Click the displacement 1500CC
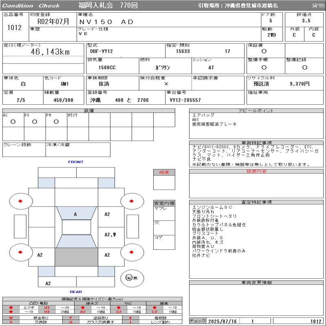The image size is (326, 326). (x=107, y=68)
